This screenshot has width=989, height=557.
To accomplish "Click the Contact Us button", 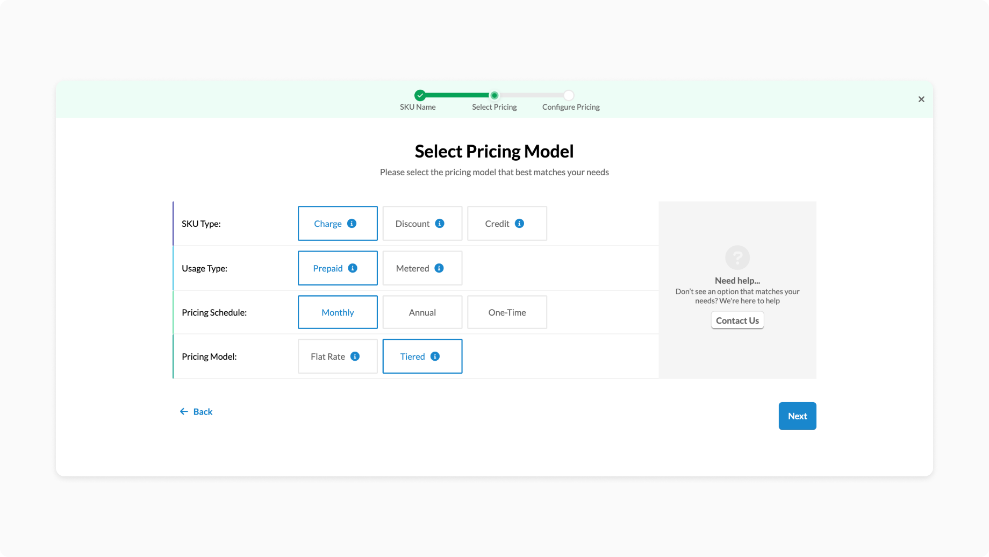I will [737, 320].
